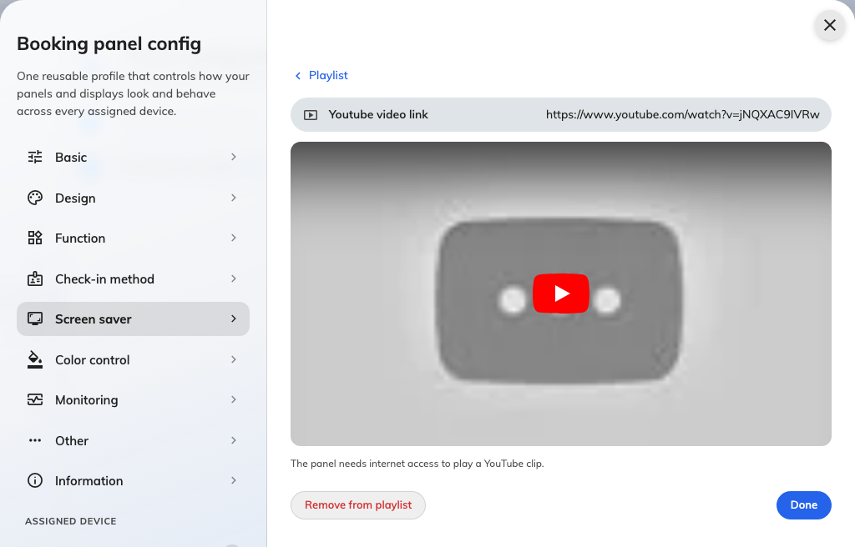Open the Basic settings menu item
The image size is (855, 547).
(x=133, y=157)
